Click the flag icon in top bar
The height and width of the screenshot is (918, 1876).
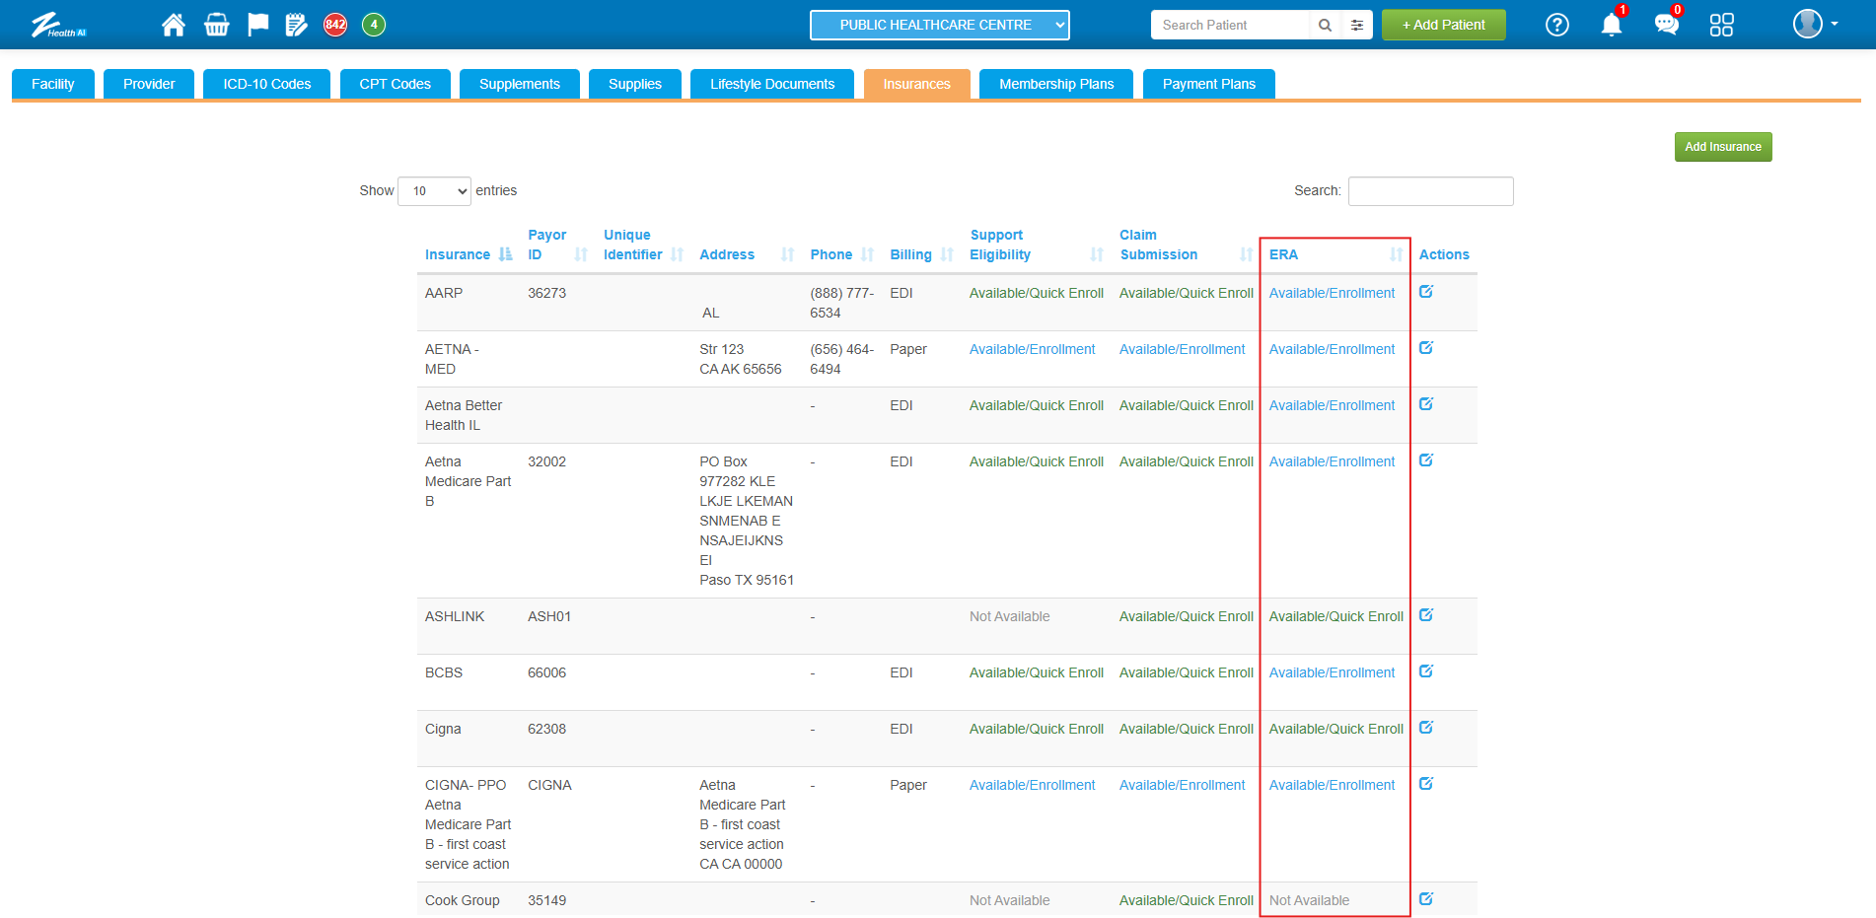pyautogui.click(x=257, y=25)
